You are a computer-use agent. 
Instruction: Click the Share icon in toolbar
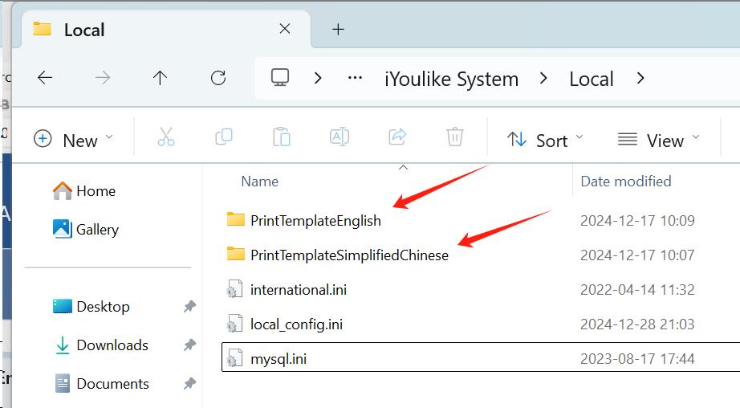point(397,138)
